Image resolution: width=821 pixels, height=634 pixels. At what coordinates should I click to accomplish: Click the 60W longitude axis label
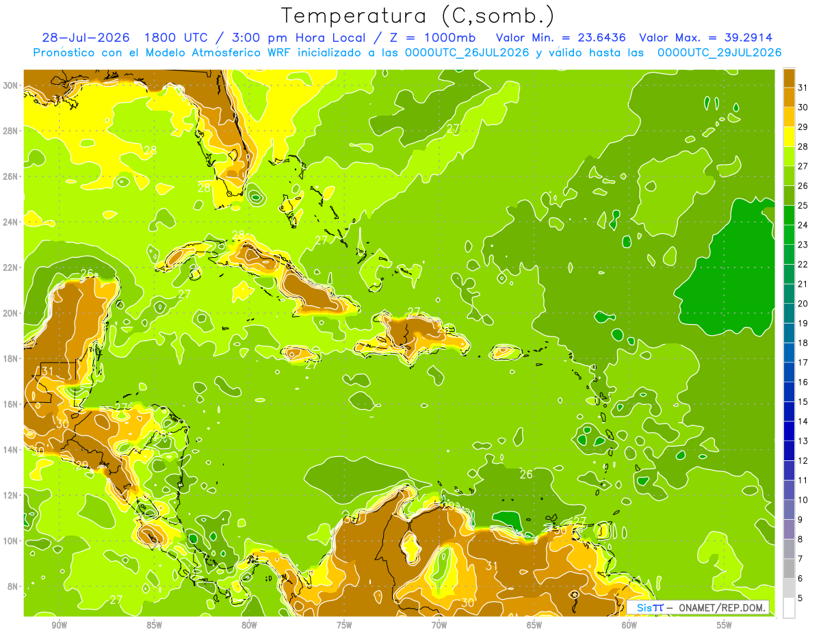[x=629, y=625]
